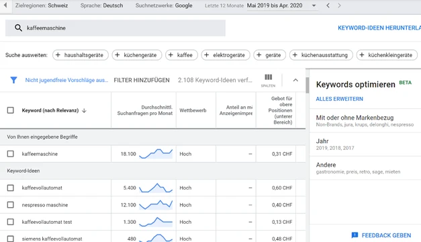Click the trend chart for nespresso maschine
Screen dimensions: 421x242
click(156, 204)
